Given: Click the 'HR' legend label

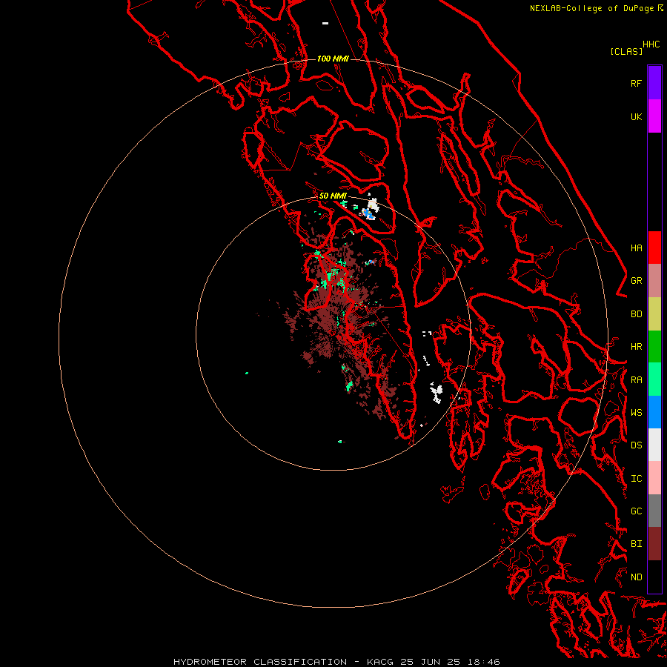Looking at the screenshot, I should pyautogui.click(x=636, y=347).
